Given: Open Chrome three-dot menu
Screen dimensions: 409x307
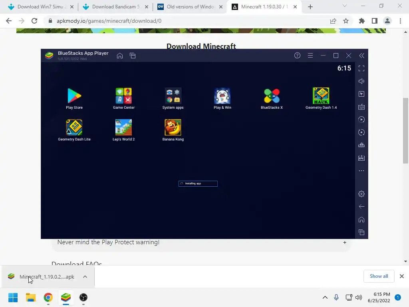Looking at the screenshot, I should [400, 21].
